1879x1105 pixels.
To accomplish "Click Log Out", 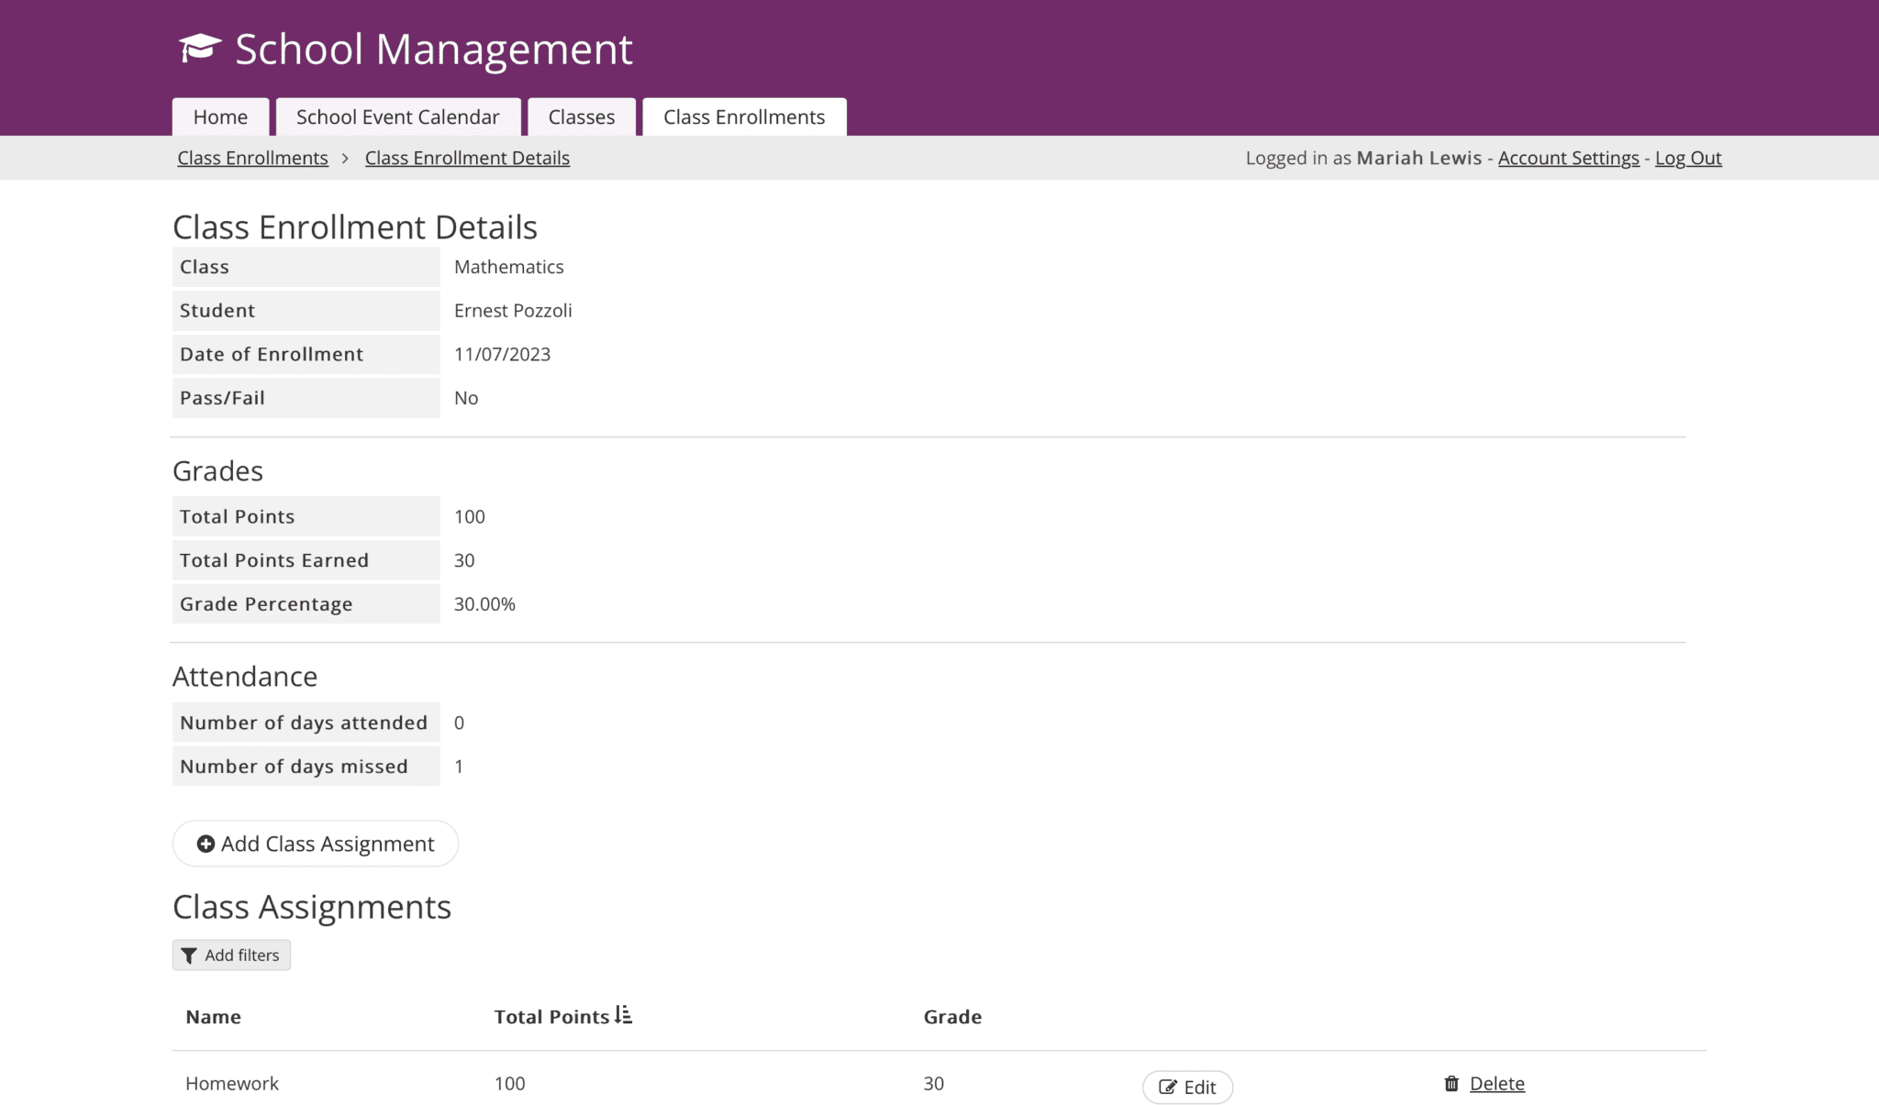I will 1687,157.
